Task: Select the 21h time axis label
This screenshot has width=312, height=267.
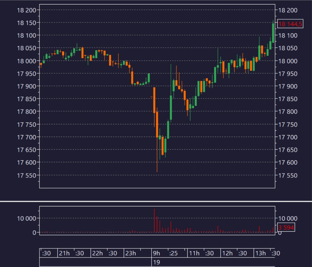Action: (64, 253)
